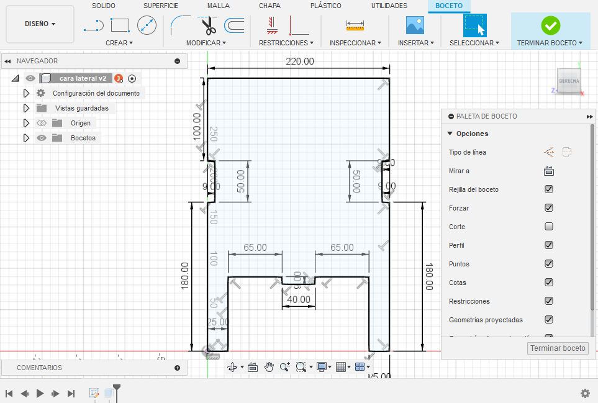The width and height of the screenshot is (598, 403).
Task: Click the green Finish Sketch checkmark
Action: pos(551,25)
